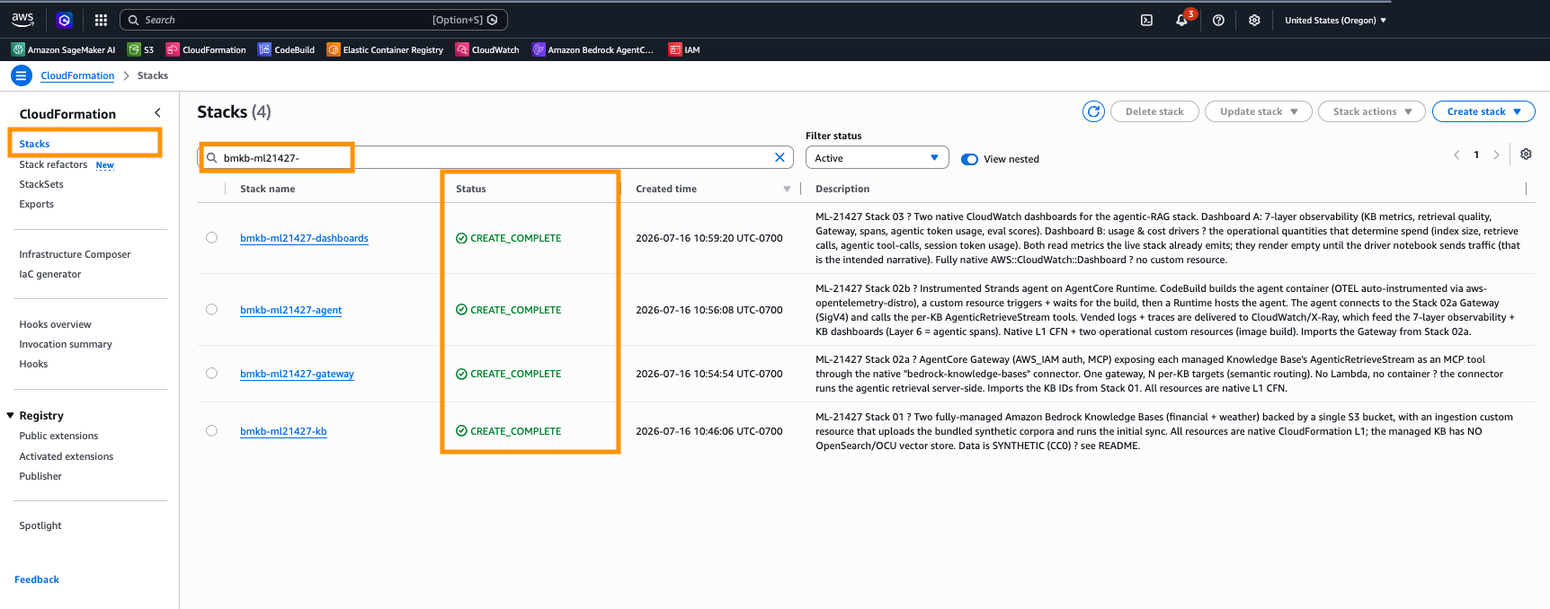Select the bmkb-ml21427-gateway stack radio button
This screenshot has height=609, width=1550.
[x=211, y=374]
